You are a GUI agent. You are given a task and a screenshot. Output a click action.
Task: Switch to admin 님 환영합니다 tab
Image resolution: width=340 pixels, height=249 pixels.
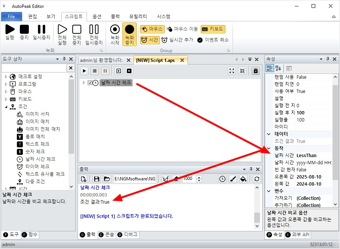click(x=101, y=60)
